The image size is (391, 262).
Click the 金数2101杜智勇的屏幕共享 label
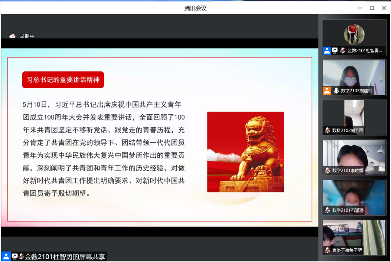tap(65, 257)
